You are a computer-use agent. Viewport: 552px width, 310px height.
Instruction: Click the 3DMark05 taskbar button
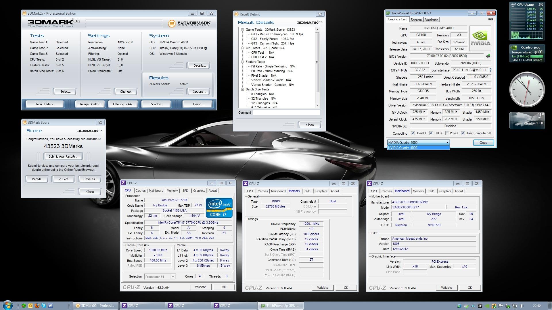tap(96, 306)
